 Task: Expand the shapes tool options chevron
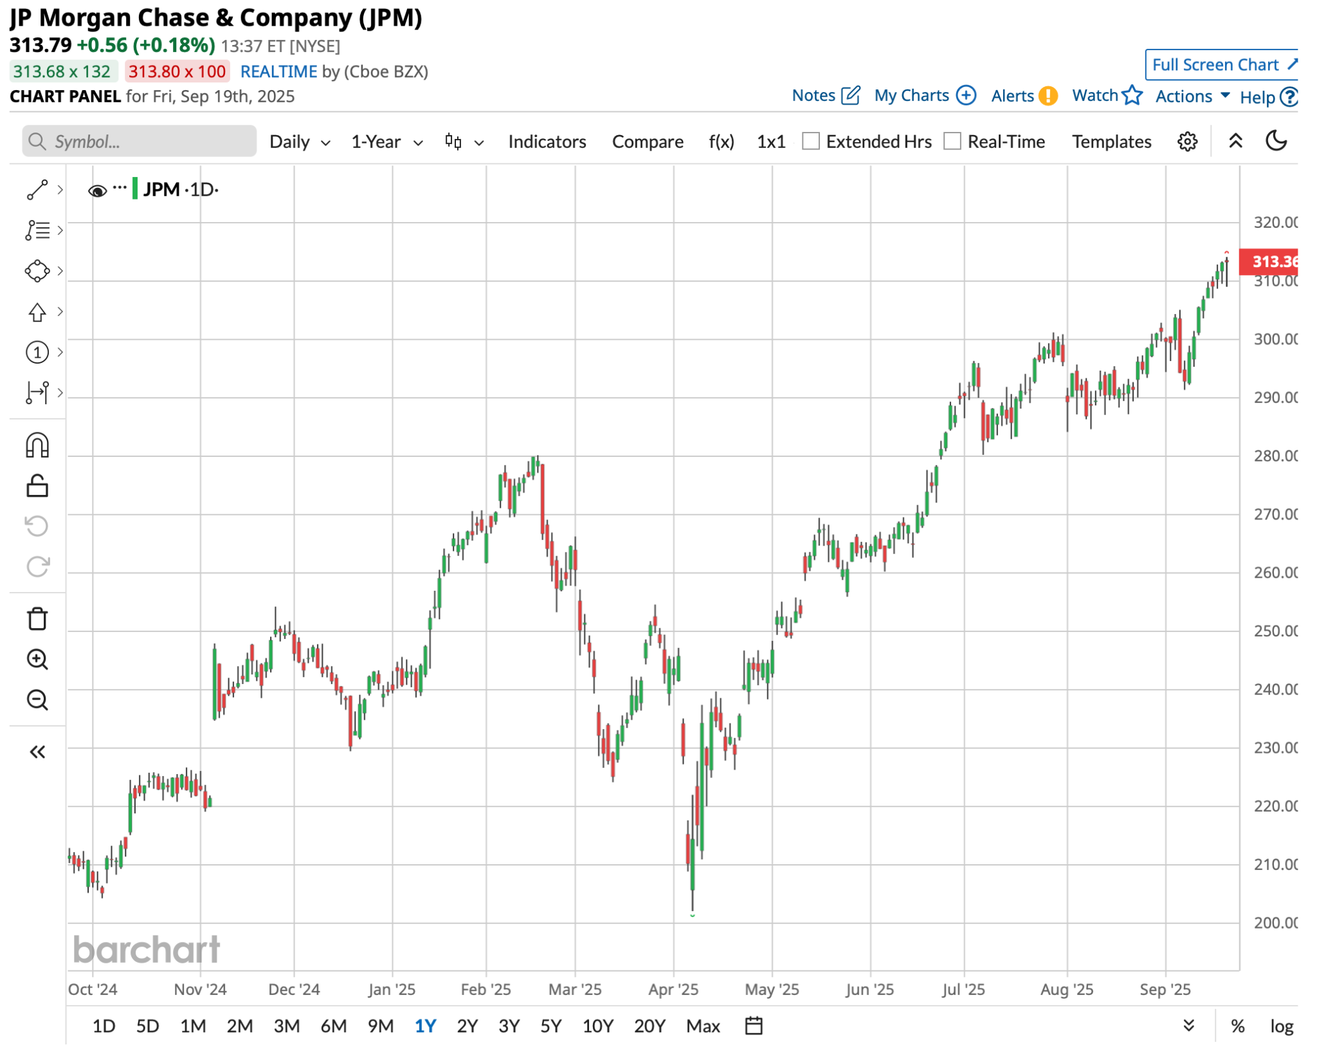pyautogui.click(x=60, y=271)
